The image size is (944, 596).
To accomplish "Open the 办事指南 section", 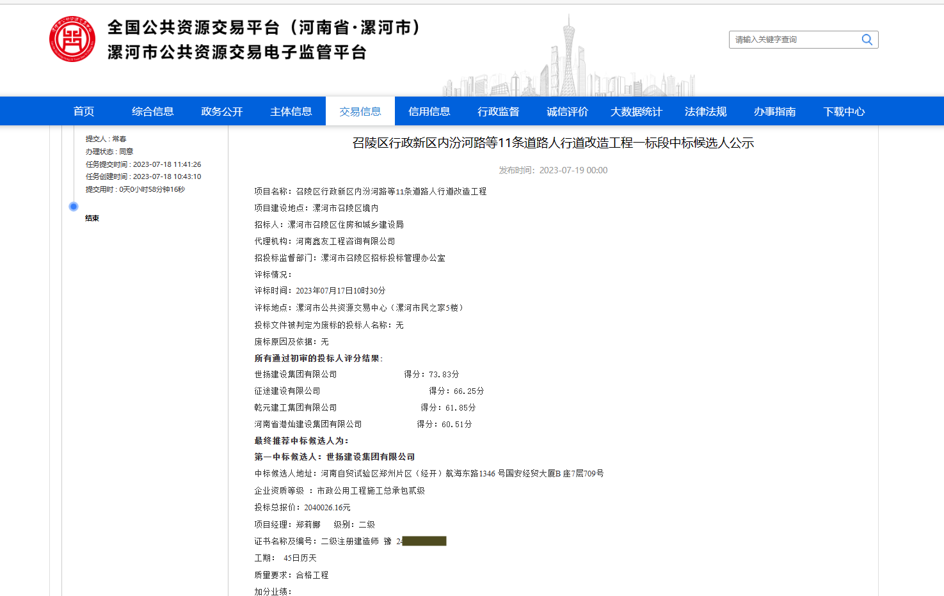I will [x=774, y=111].
